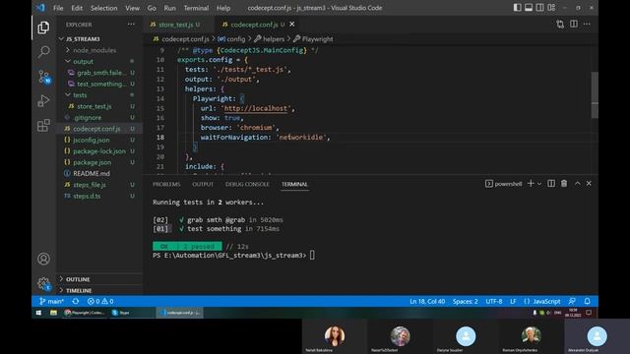Screen dimensions: 630x354
Task: Open the File menu
Action: [58, 8]
